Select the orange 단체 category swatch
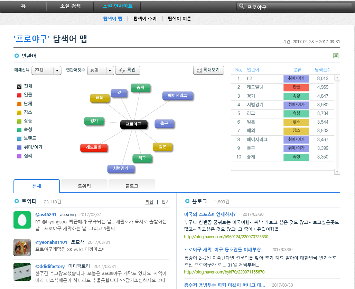Viewport: 355px width, 289px height. click(x=19, y=104)
